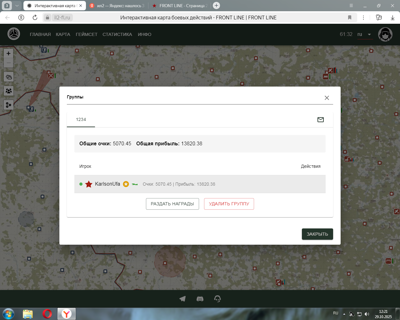Open the three-circles map tool button
Image resolution: width=400 pixels, height=320 pixels.
point(8,105)
